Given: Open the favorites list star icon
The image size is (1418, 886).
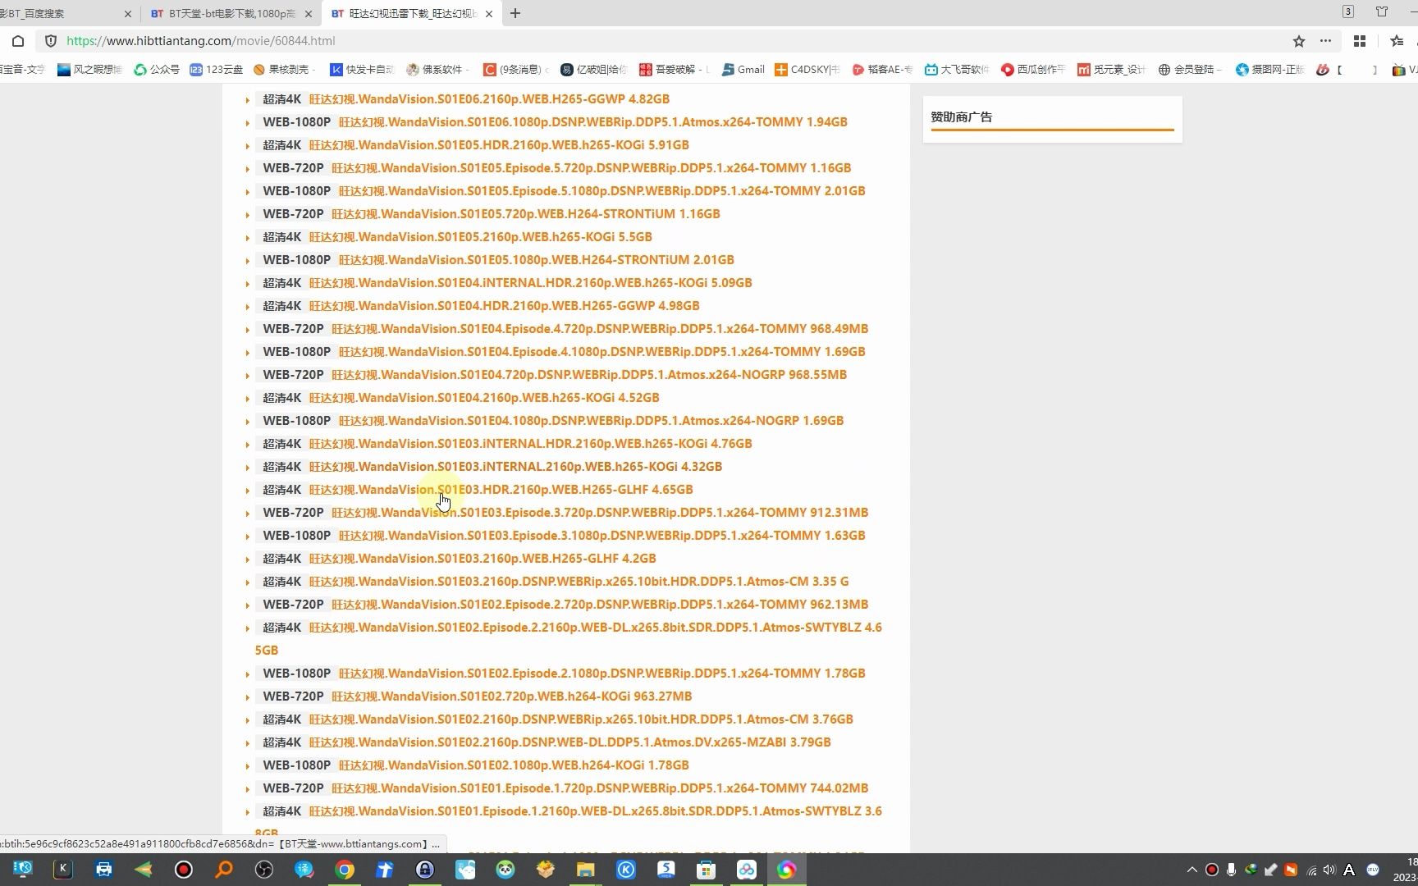Looking at the screenshot, I should (1397, 41).
